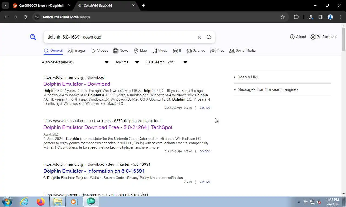The height and width of the screenshot is (207, 346).
Task: Switch to the It tab
Action: pyautogui.click(x=177, y=51)
